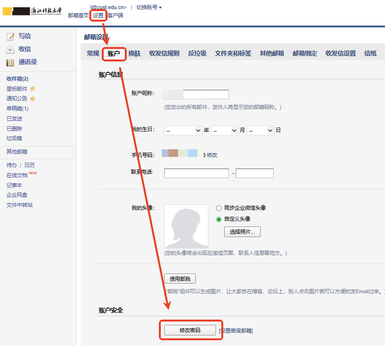The width and height of the screenshot is (385, 346).
Task: Click the receive mail (收信) icon
Action: tap(10, 49)
